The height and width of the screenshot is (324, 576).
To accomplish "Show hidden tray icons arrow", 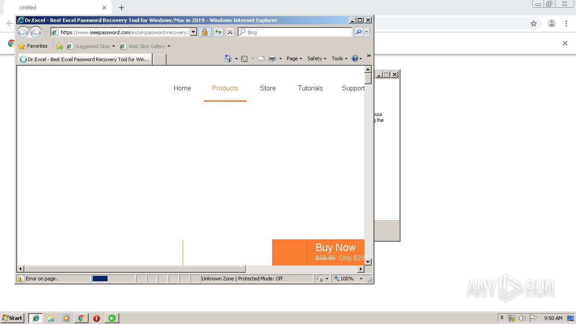I will [502, 318].
